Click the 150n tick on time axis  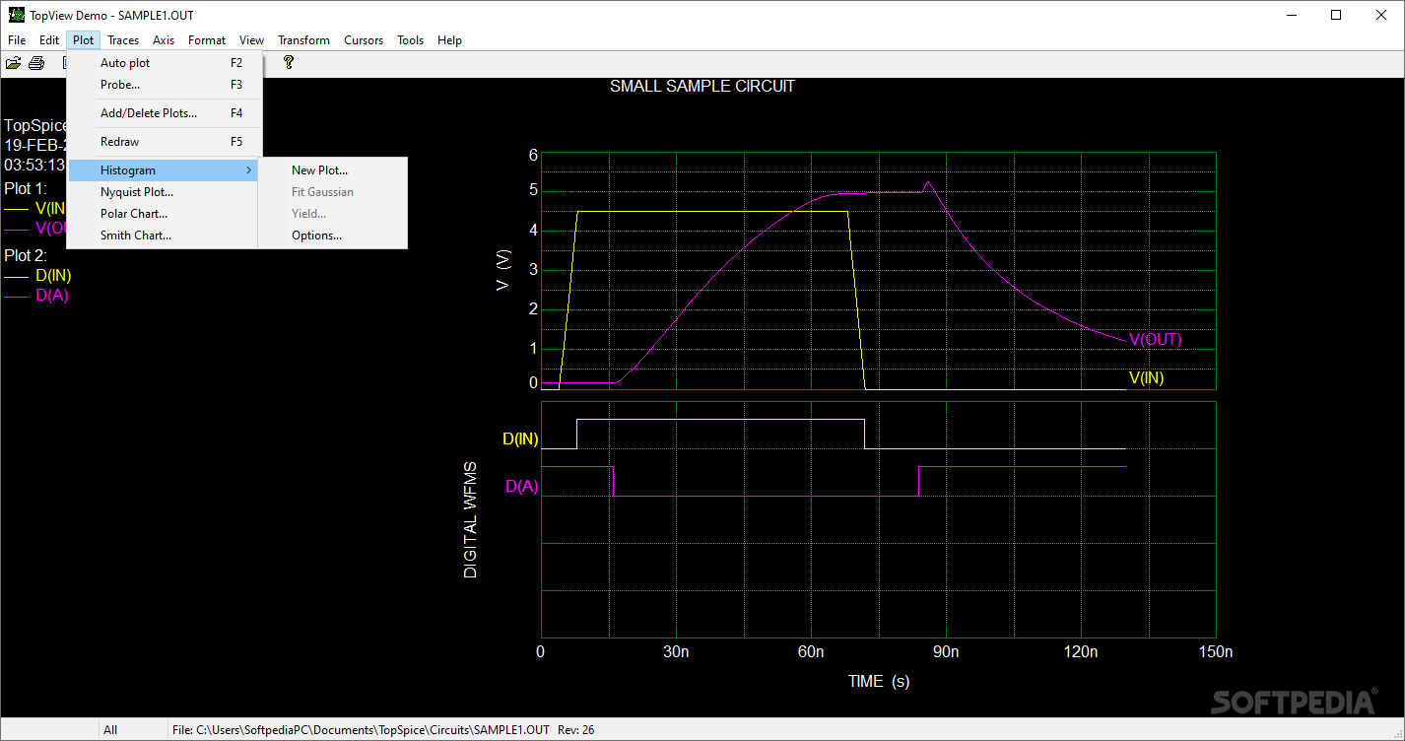pos(1215,651)
